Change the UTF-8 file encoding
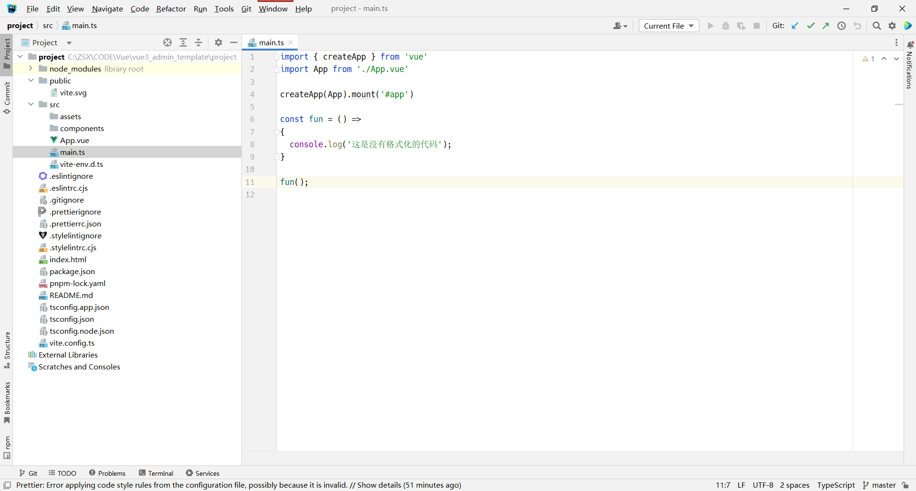This screenshot has height=491, width=916. [763, 485]
